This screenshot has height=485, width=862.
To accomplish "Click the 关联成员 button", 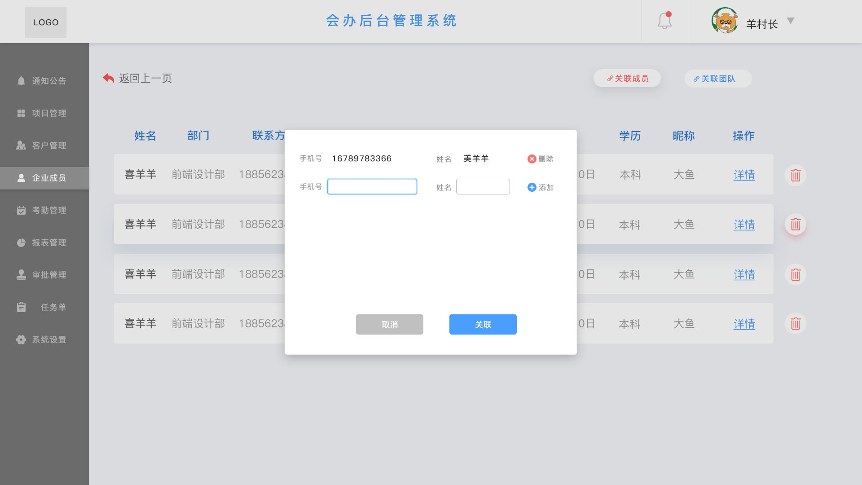I will point(627,79).
